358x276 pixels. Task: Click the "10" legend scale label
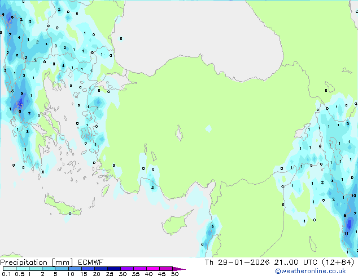tap(71, 274)
